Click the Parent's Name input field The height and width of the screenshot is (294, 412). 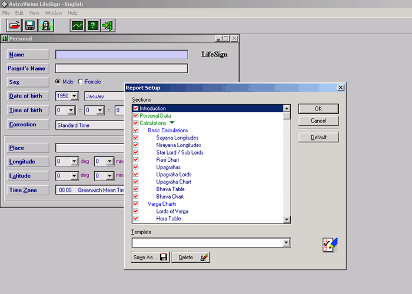(122, 68)
